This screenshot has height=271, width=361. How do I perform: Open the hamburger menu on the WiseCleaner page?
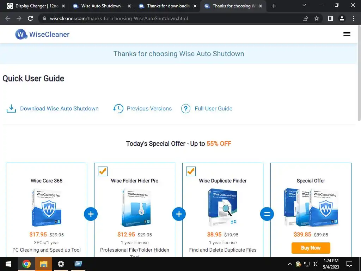347,34
